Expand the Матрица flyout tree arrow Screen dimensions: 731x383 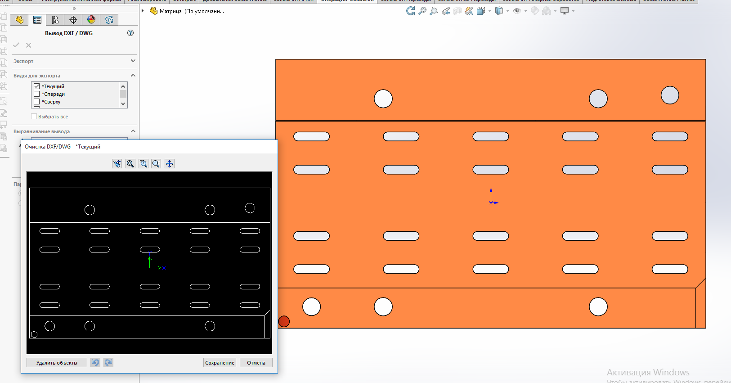coord(143,11)
